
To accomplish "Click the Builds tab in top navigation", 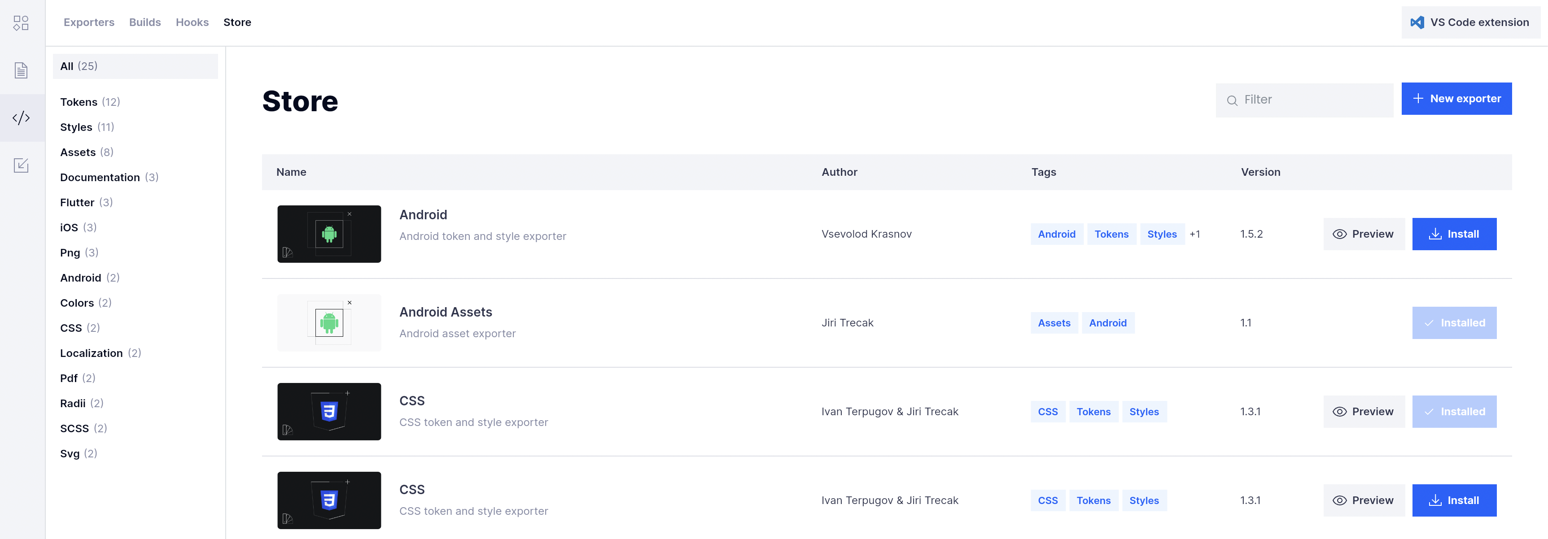I will coord(145,22).
